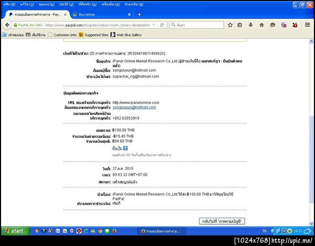Bookmark this page with the star icon
The height and width of the screenshot is (246, 315).
(230, 25)
